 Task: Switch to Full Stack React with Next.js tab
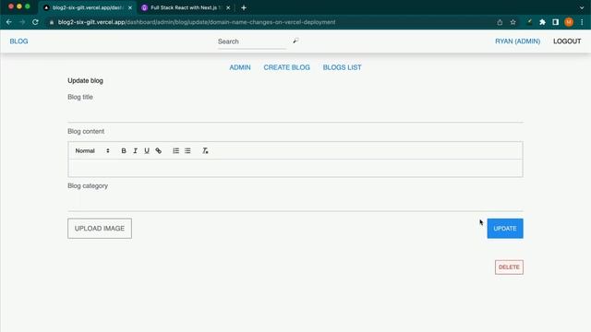click(186, 7)
